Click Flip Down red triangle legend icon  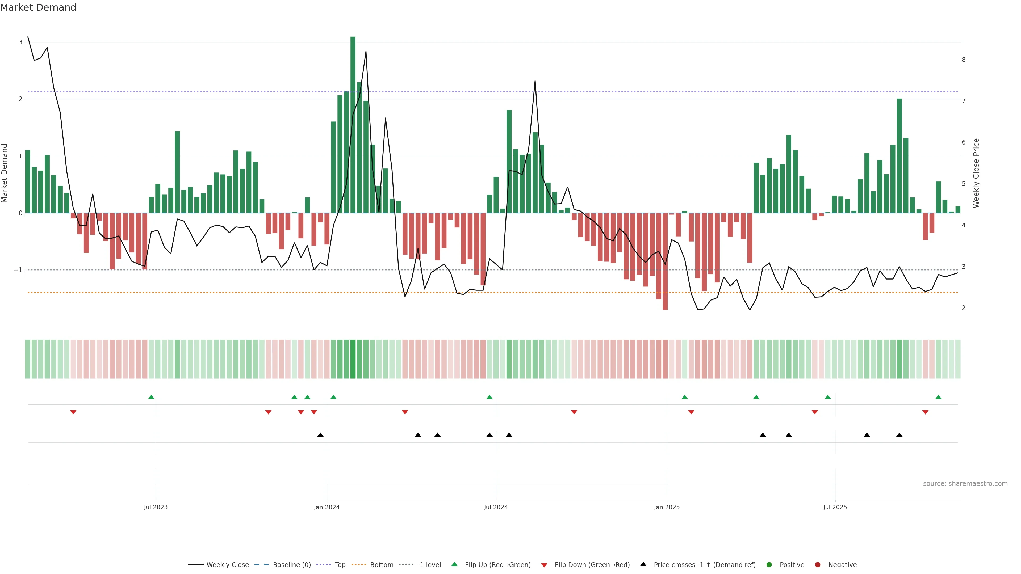point(544,565)
